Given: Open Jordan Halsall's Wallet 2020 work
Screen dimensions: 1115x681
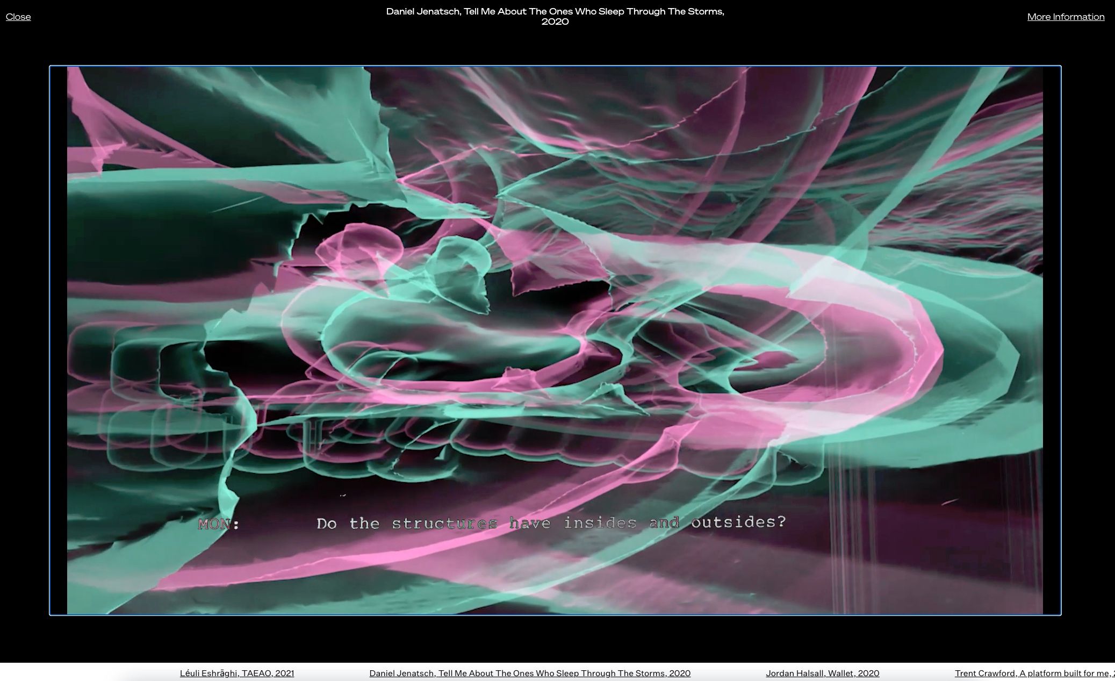Looking at the screenshot, I should point(822,673).
